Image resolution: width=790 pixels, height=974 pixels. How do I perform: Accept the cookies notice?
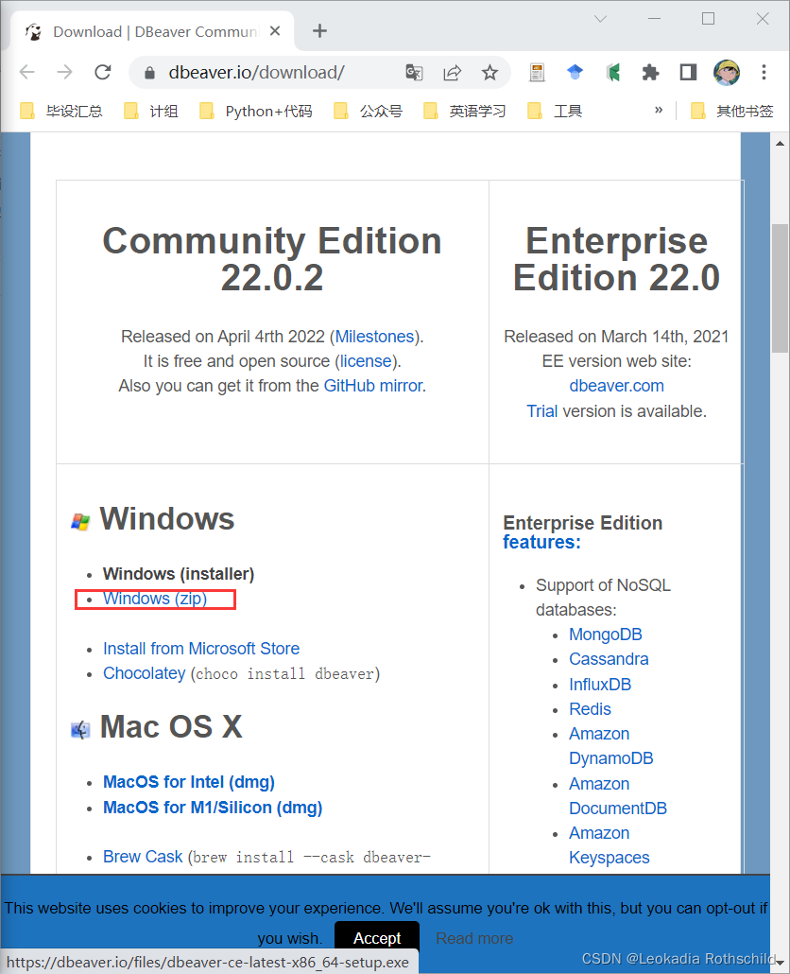point(377,938)
